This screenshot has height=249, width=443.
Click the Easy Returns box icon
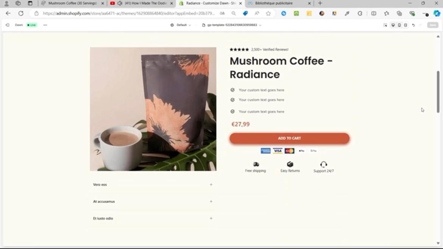pos(290,164)
